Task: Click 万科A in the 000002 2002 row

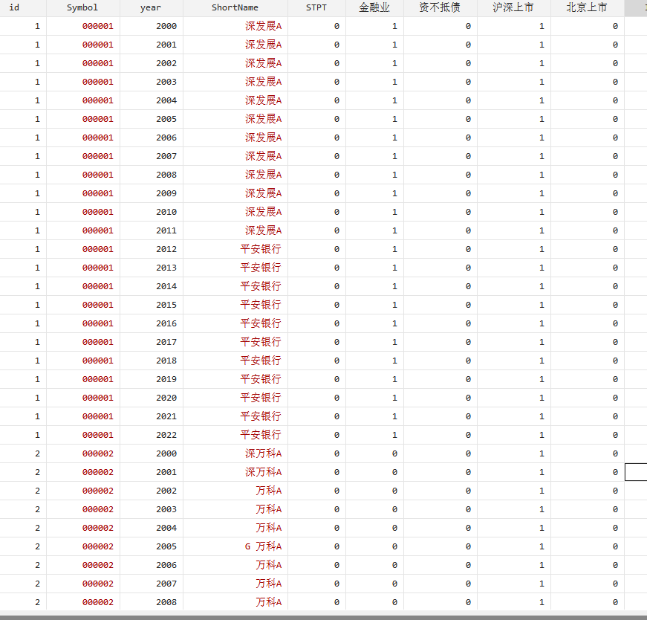Action: [x=269, y=491]
